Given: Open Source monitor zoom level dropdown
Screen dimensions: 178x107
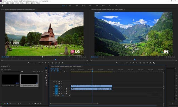Looking at the screenshot, I should (x=16, y=57).
